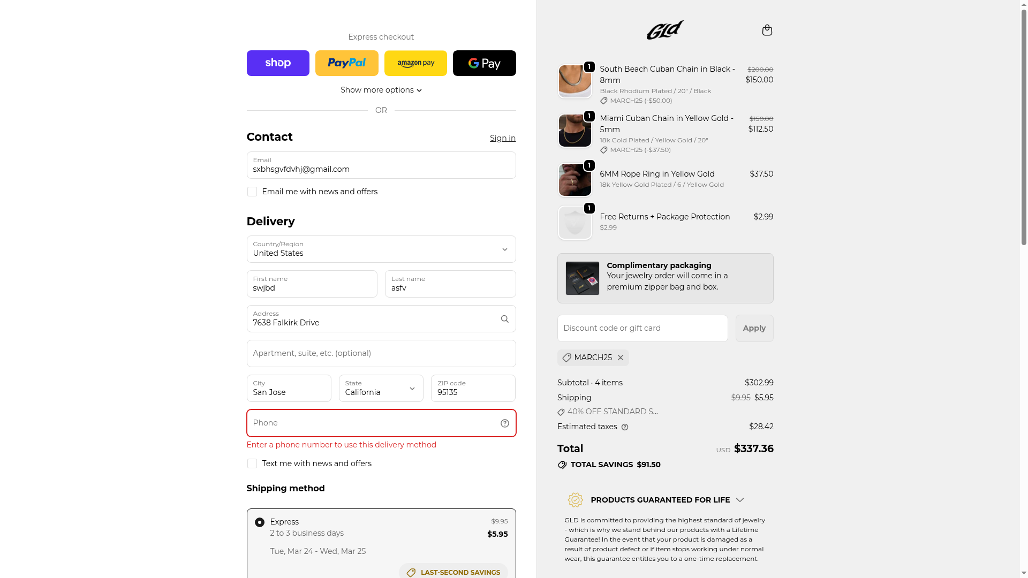
Task: Click the Phone input field
Action: point(372,423)
